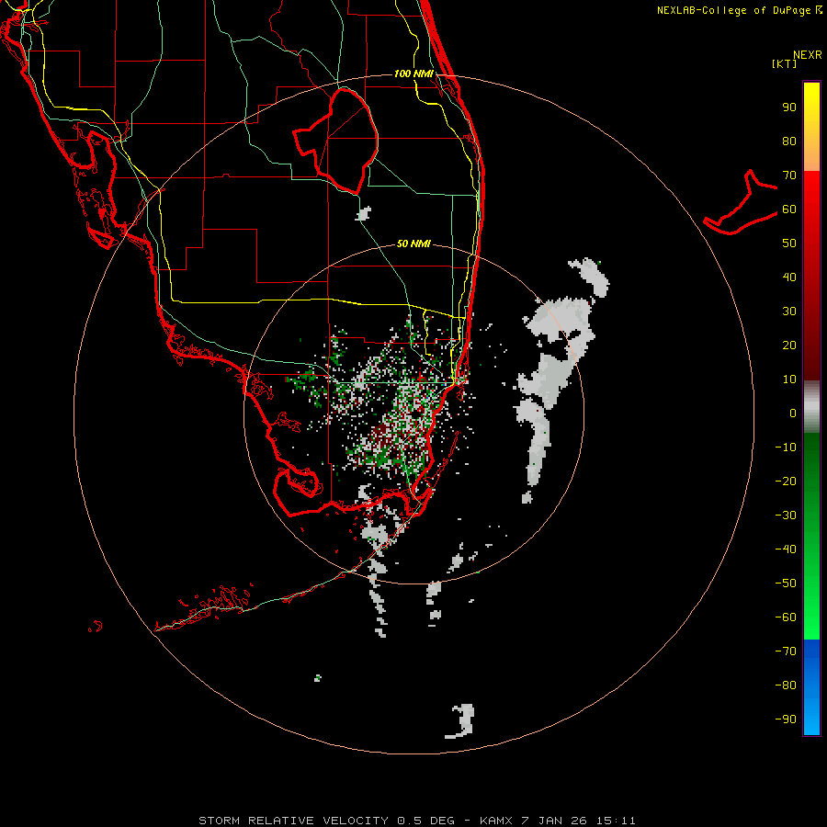Click the 50 NMI range ring label
This screenshot has height=827, width=827.
click(413, 244)
